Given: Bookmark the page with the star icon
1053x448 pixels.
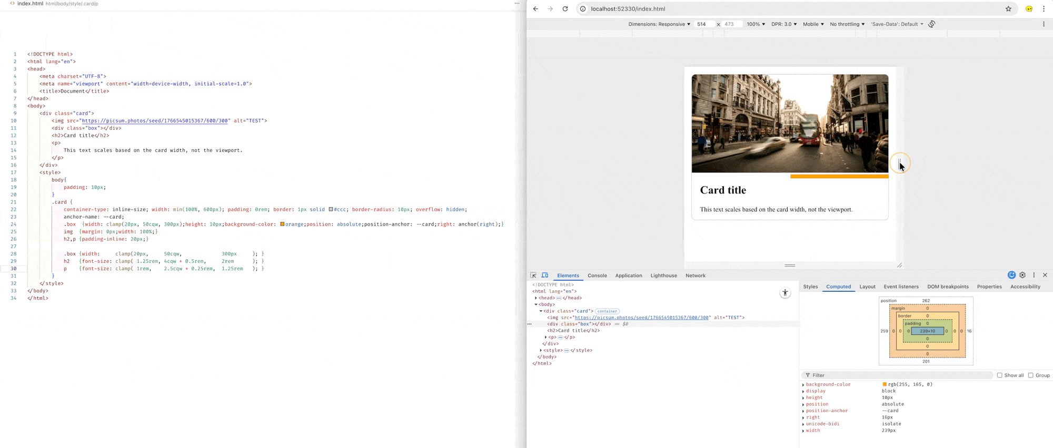Looking at the screenshot, I should pyautogui.click(x=1008, y=9).
